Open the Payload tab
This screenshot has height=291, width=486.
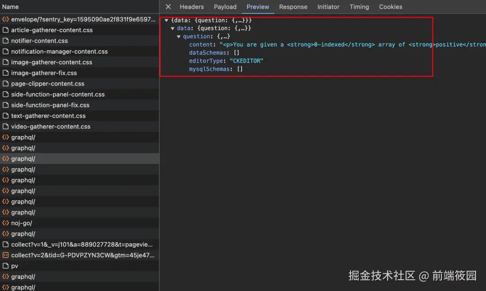pyautogui.click(x=225, y=7)
